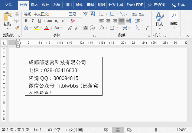
Task: Decrease paragraph indent
Action: [x=135, y=14]
